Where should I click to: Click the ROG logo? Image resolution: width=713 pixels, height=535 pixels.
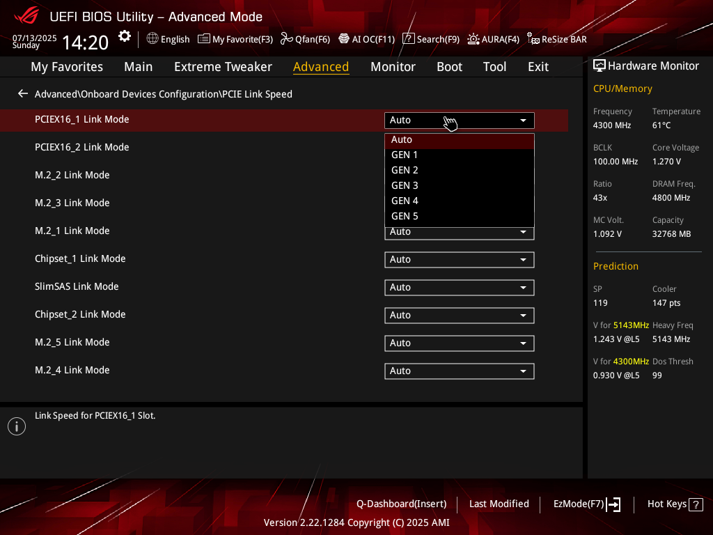[26, 17]
